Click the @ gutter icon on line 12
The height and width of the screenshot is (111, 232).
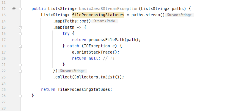click(x=14, y=9)
